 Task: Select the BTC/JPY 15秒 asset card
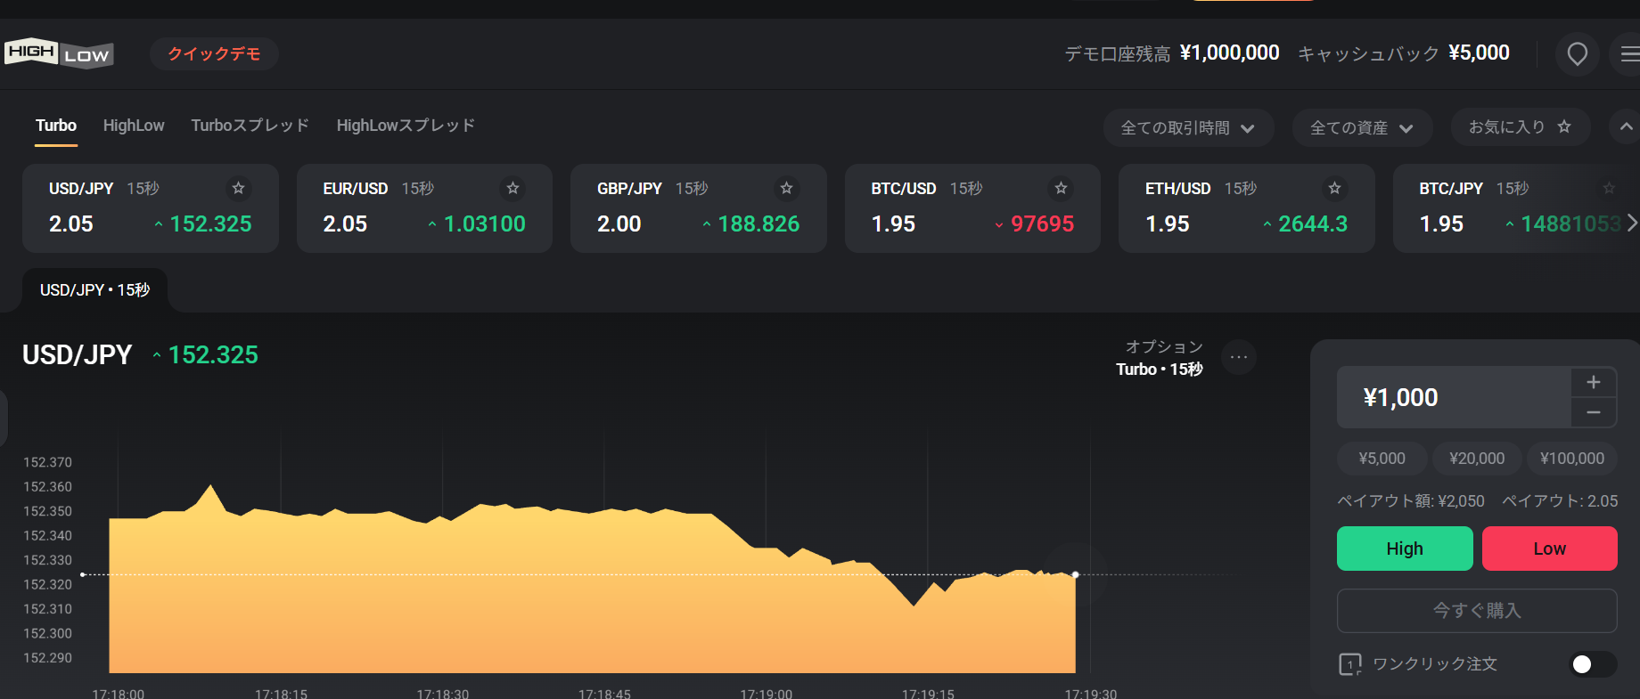(x=1516, y=208)
